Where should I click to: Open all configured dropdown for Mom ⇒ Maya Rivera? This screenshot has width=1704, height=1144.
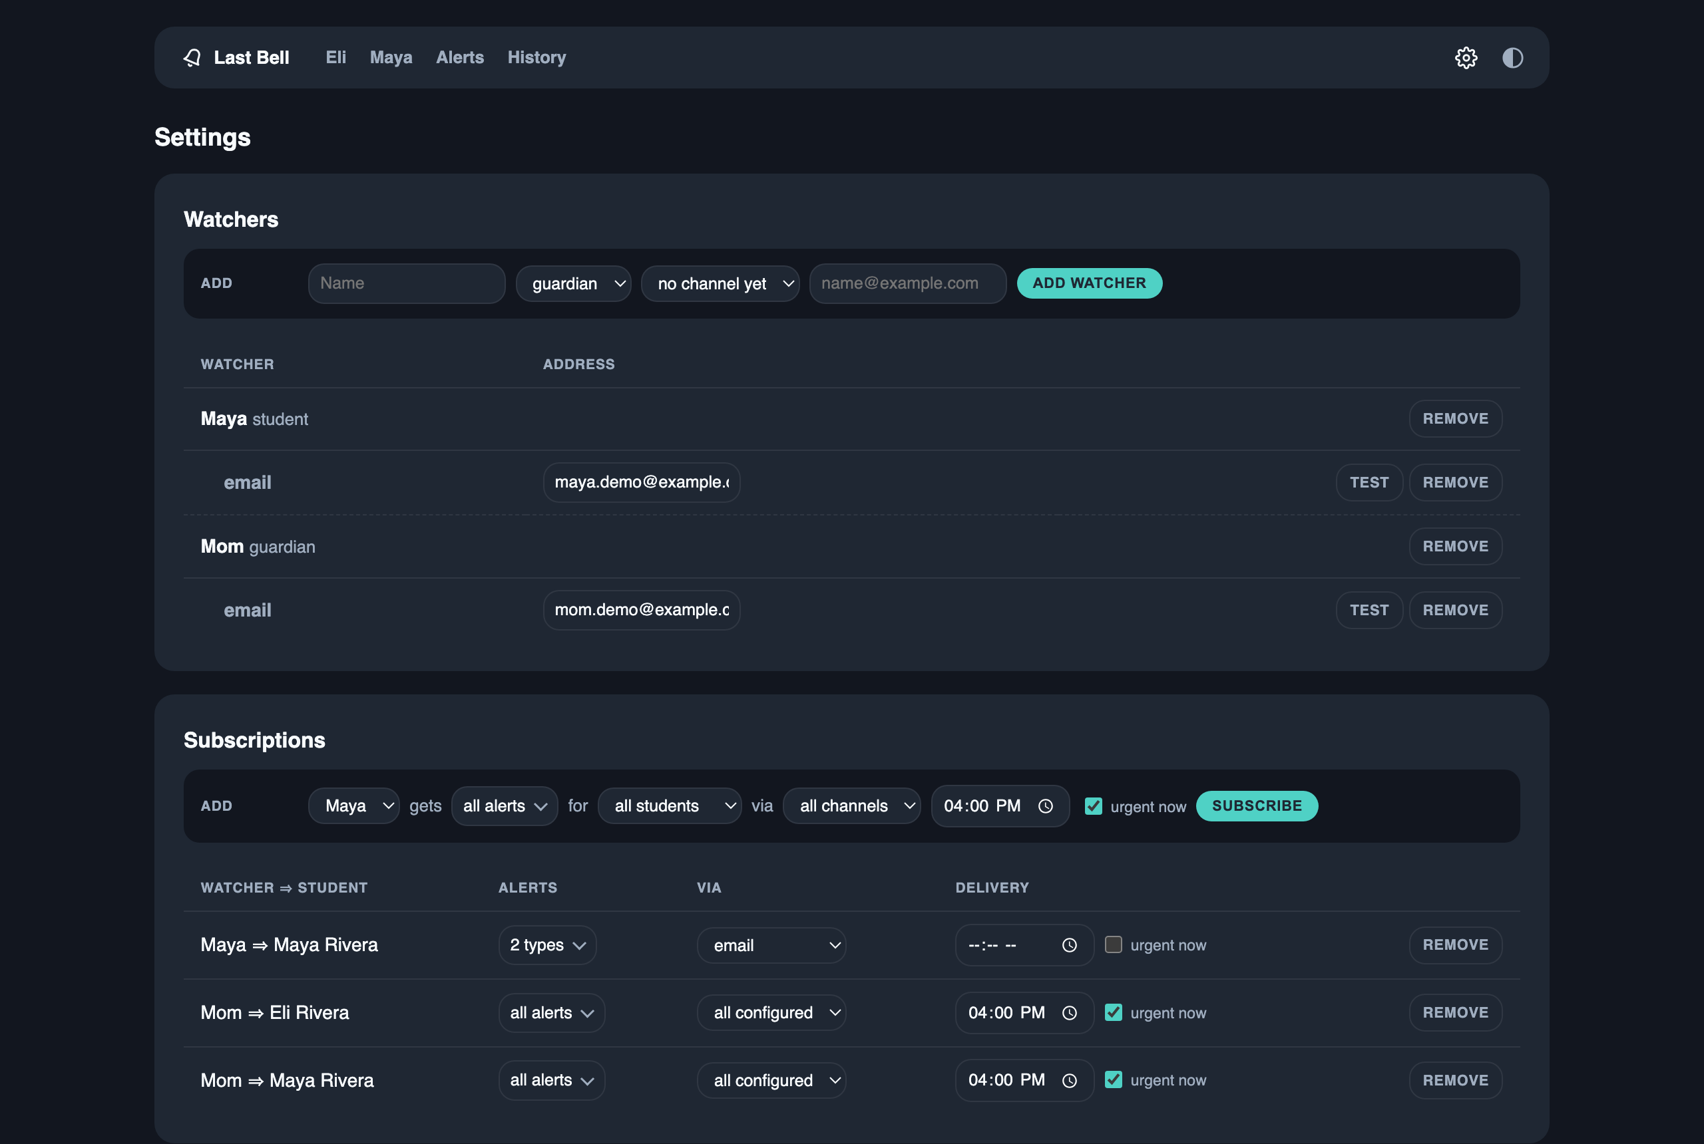click(771, 1081)
